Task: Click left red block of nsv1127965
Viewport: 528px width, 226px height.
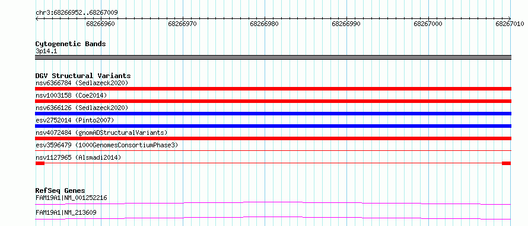Action: [40, 163]
